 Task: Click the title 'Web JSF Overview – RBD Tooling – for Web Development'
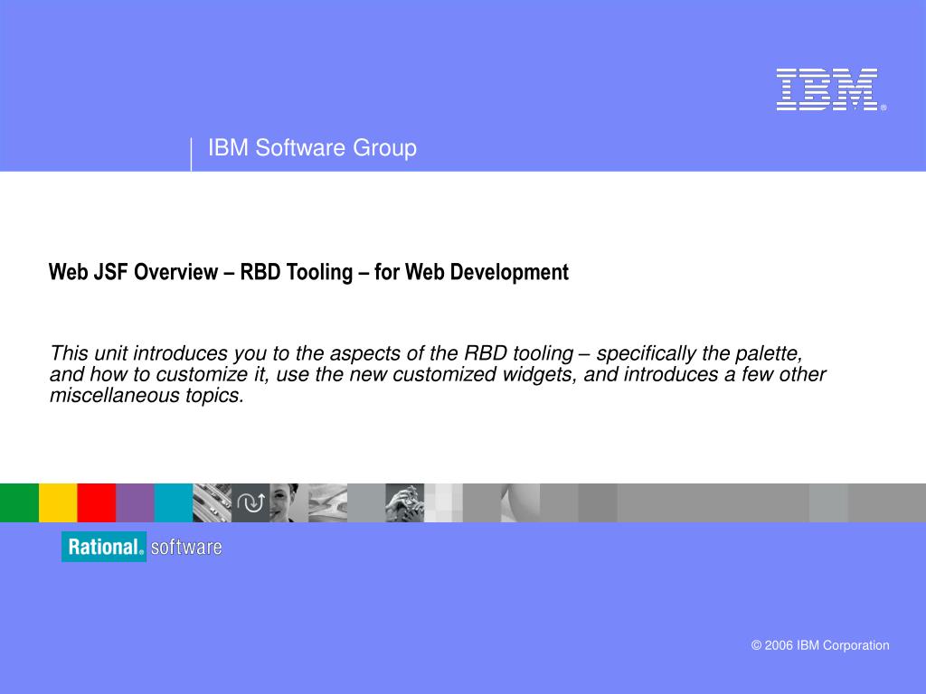coord(308,272)
